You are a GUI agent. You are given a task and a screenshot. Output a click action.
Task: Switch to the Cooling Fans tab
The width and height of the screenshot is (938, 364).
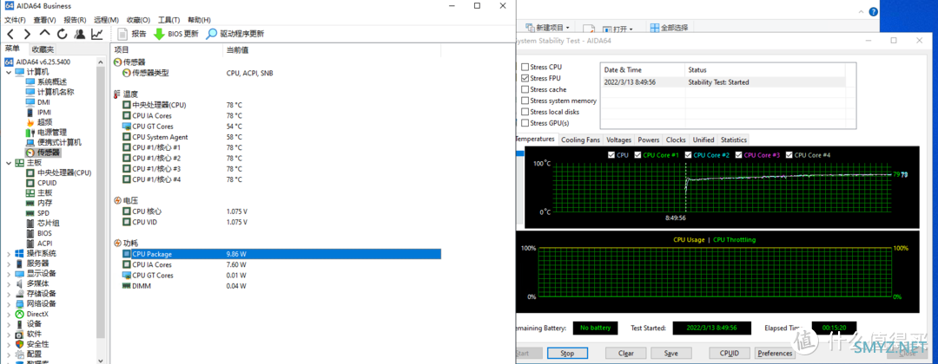tap(580, 140)
